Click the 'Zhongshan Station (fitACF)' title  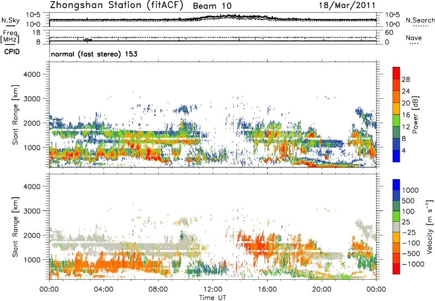pyautogui.click(x=116, y=5)
